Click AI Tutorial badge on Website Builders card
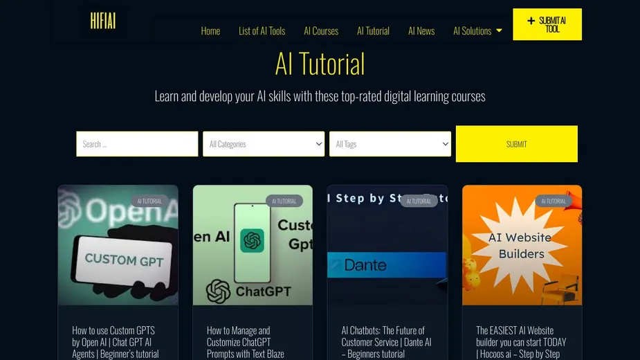This screenshot has height=360, width=640. (x=554, y=201)
